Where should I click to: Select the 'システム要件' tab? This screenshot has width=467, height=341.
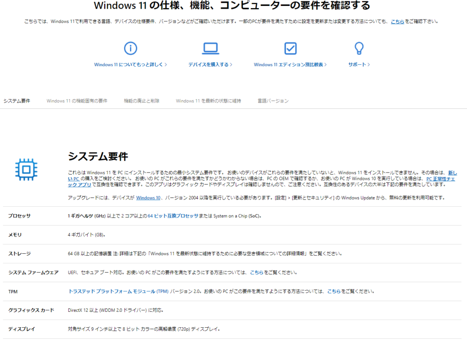point(17,101)
